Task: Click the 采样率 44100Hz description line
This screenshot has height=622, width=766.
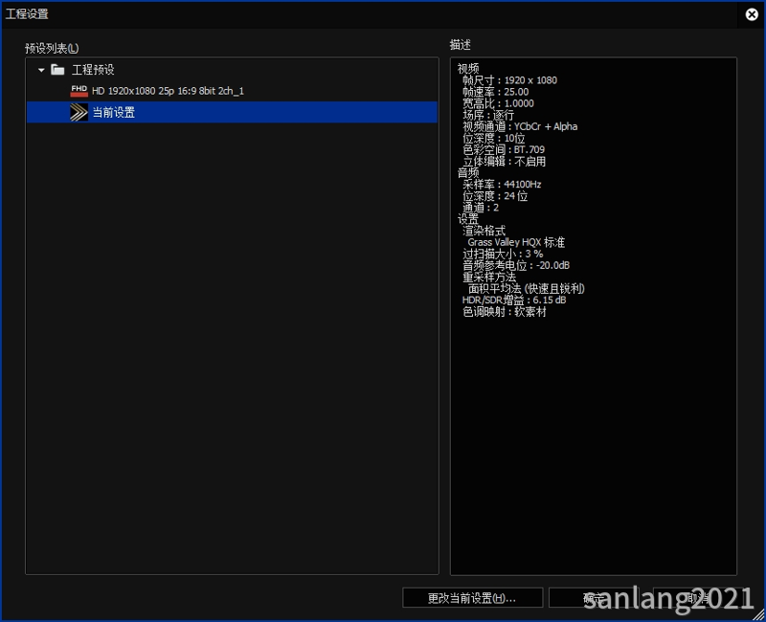Action: [502, 185]
